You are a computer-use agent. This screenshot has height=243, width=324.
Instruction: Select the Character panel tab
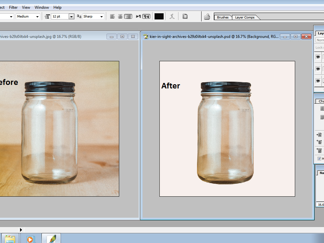320,101
